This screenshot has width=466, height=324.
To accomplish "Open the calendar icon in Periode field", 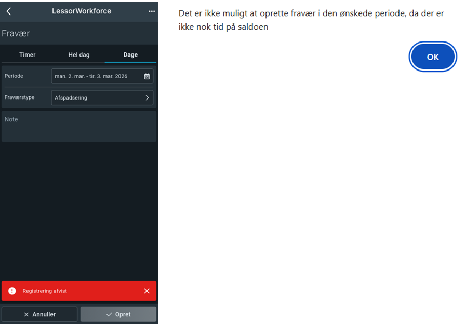I will coord(147,76).
